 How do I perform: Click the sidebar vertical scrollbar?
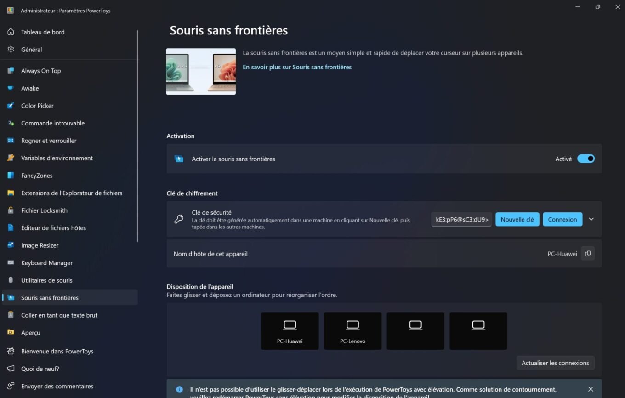[x=137, y=136]
